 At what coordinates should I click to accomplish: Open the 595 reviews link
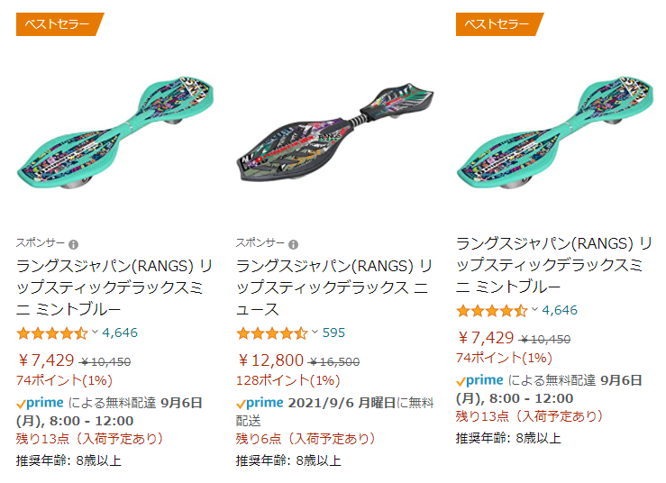pos(333,333)
